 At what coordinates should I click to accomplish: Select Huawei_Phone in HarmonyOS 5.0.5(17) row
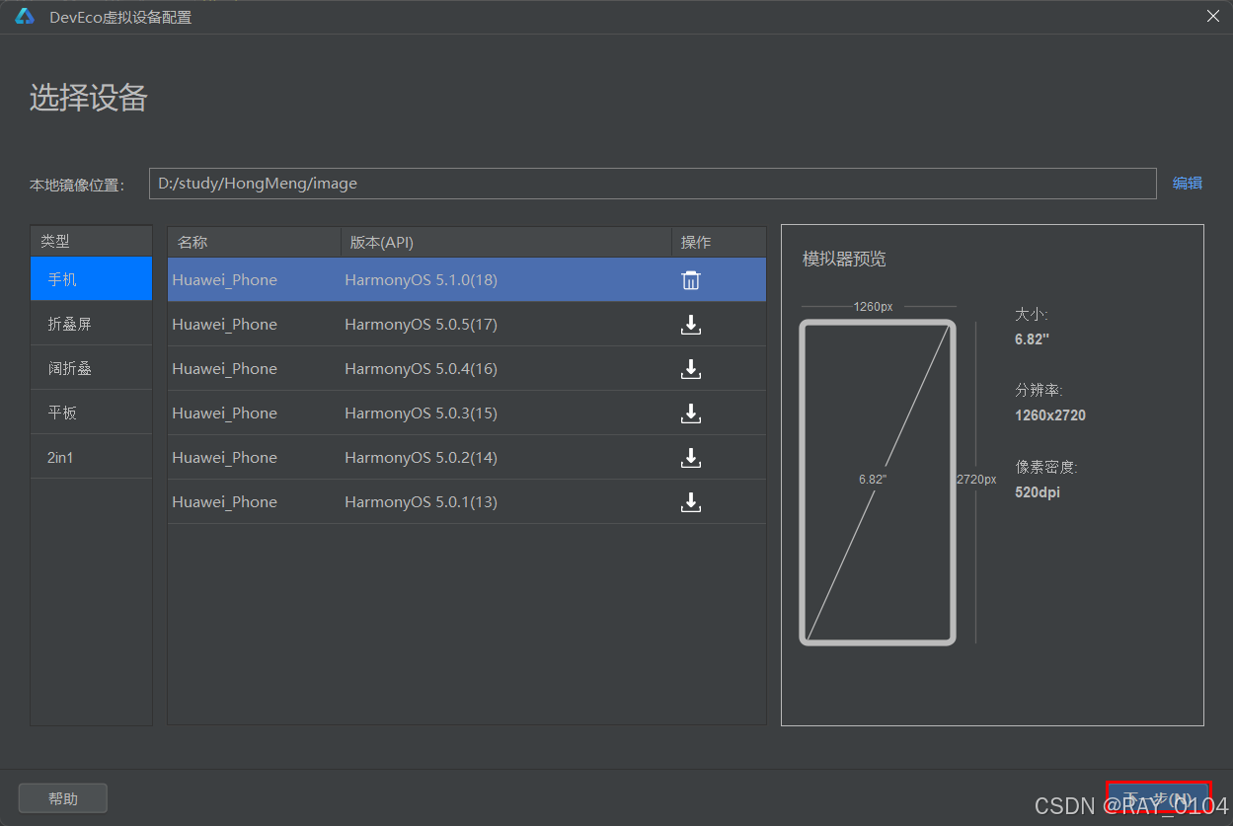pyautogui.click(x=224, y=325)
